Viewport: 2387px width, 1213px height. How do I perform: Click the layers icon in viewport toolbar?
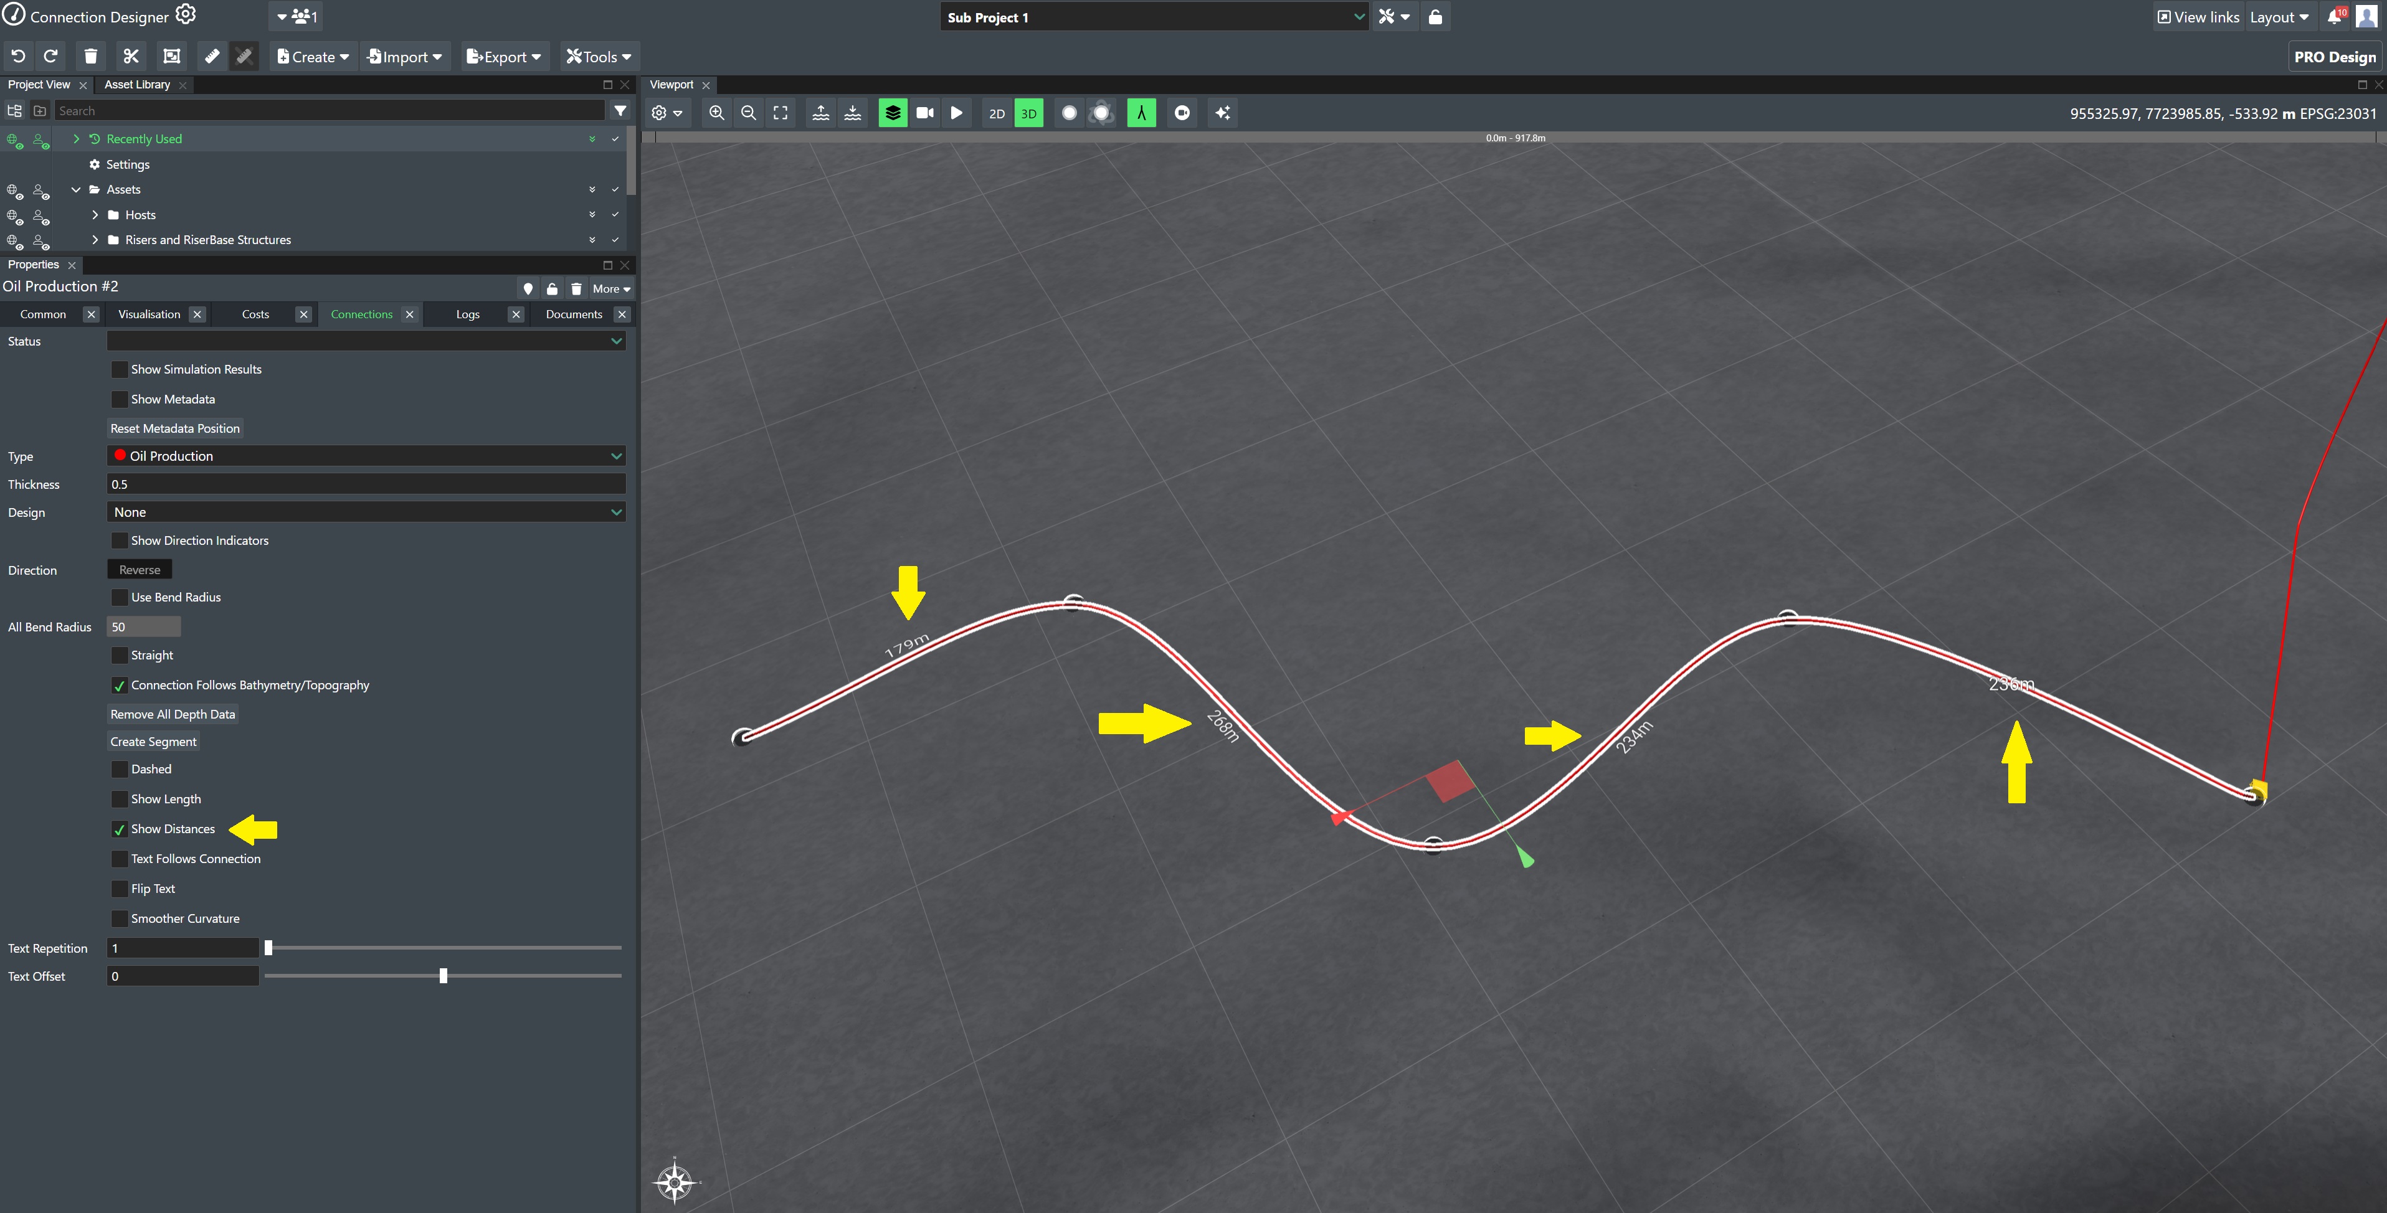click(893, 113)
